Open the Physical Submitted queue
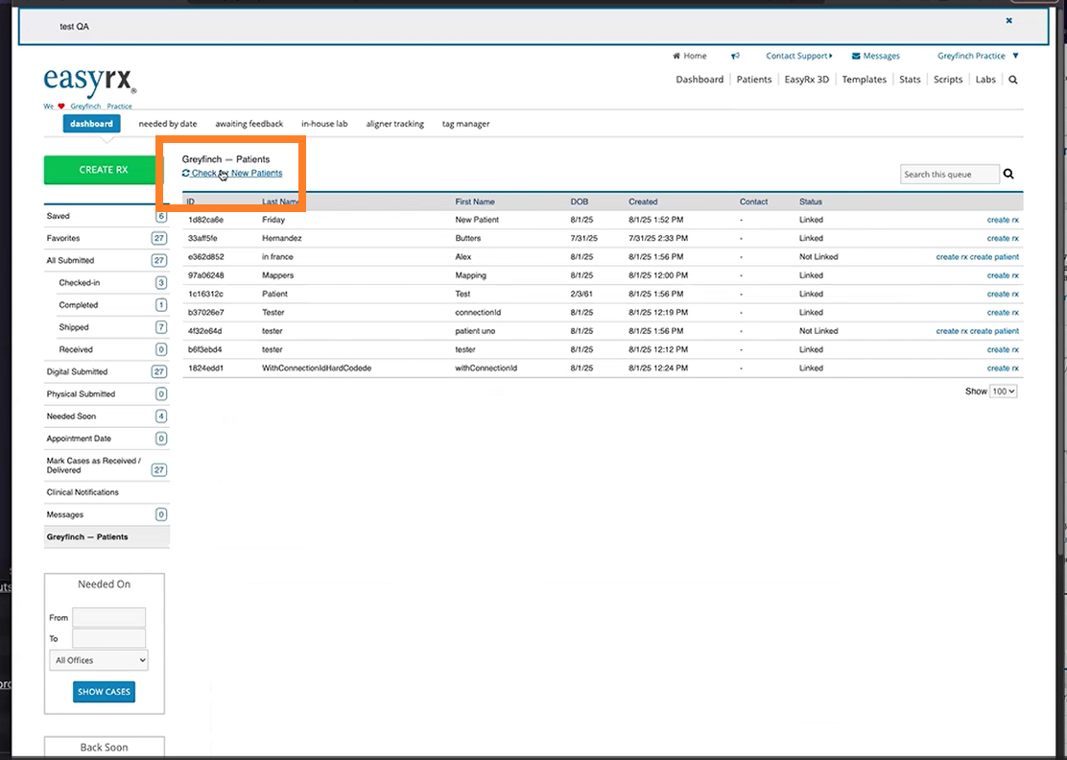Viewport: 1067px width, 760px height. coord(107,394)
